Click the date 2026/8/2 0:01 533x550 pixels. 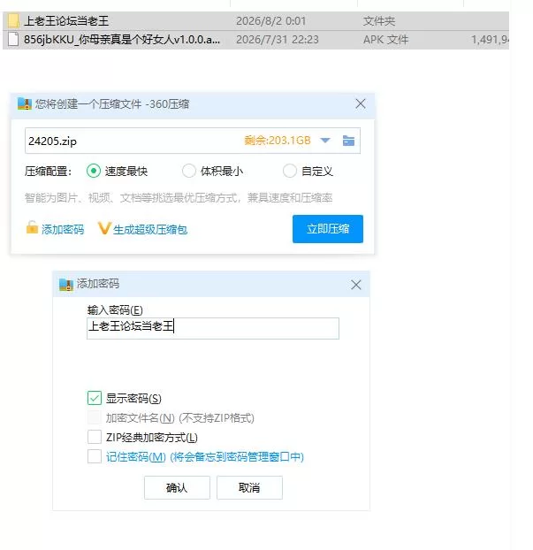click(x=271, y=21)
